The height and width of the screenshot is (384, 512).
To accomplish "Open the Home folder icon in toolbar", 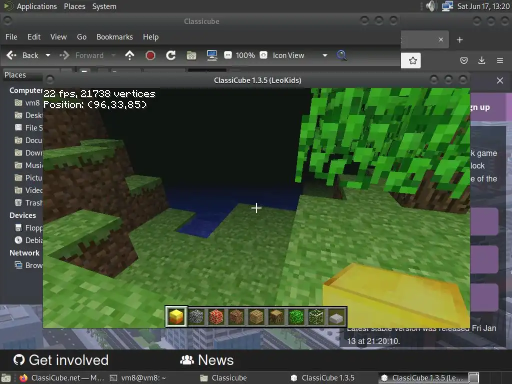I will (x=191, y=55).
